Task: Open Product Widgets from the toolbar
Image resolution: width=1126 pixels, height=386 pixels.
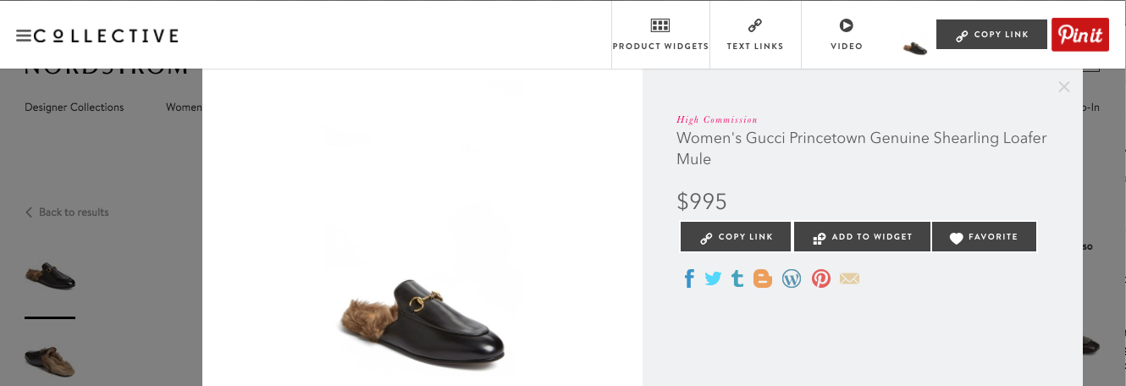Action: 660,35
